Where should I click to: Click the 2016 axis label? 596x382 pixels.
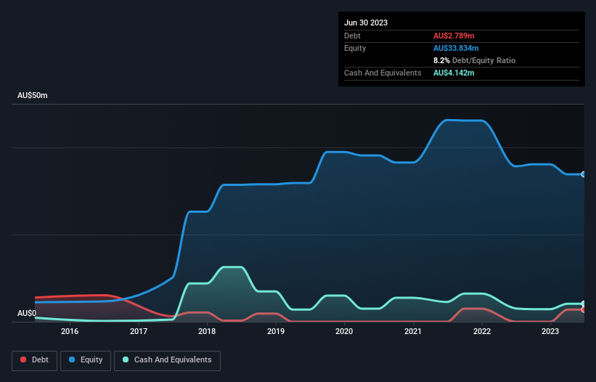point(70,331)
